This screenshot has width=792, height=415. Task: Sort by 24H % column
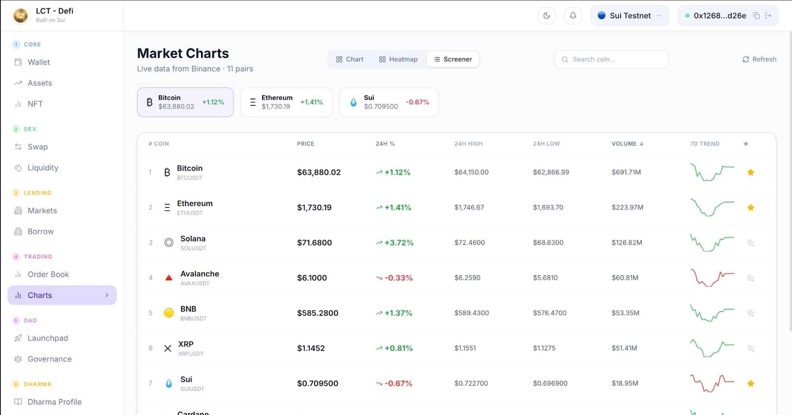tap(385, 144)
